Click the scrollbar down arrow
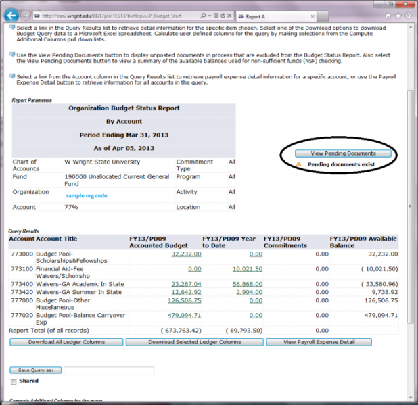 [411, 398]
